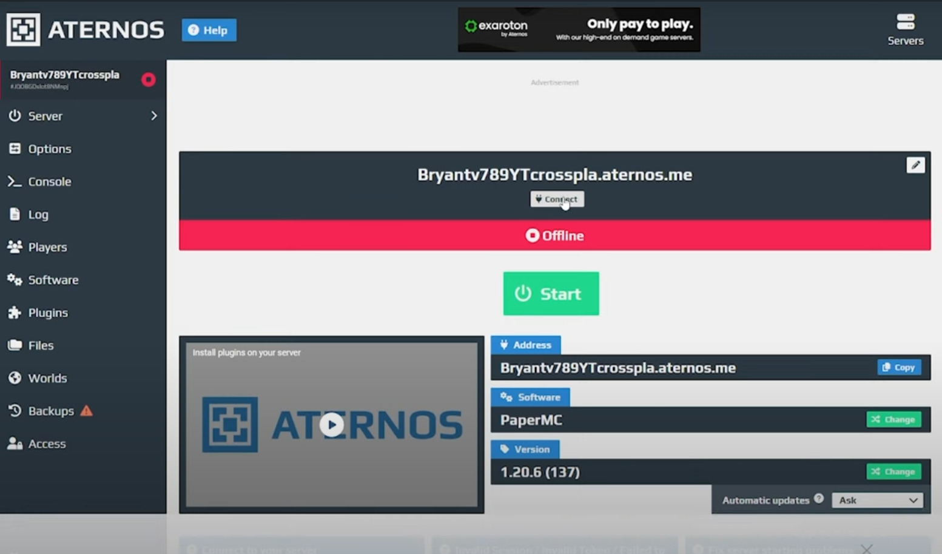Screen dimensions: 942x554
Task: Expand the Server submenu chevron
Action: (x=154, y=115)
